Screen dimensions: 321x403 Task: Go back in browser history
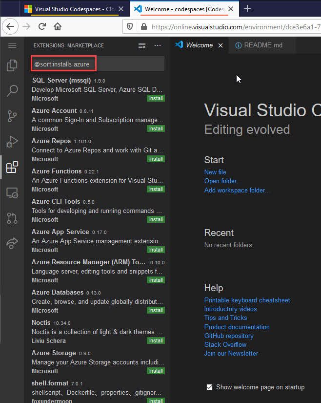pos(10,26)
